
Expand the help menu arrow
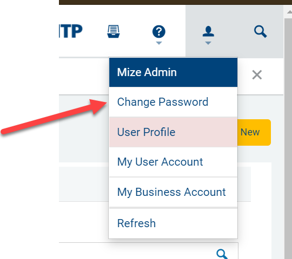coord(159,43)
